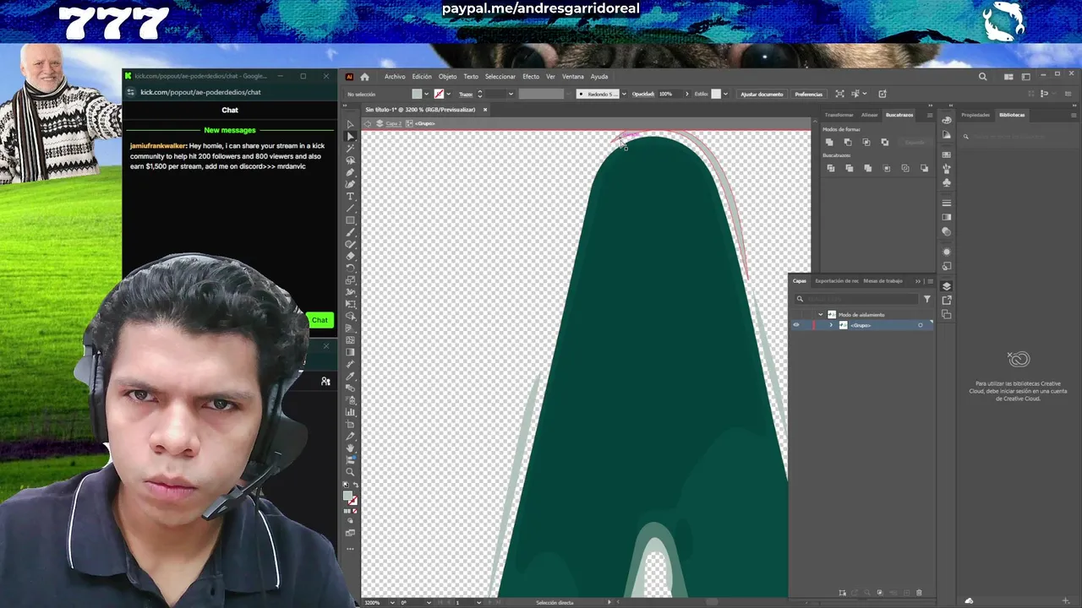Viewport: 1082px width, 608px height.
Task: Collapse the Modo de aislamiento layer
Action: [820, 314]
